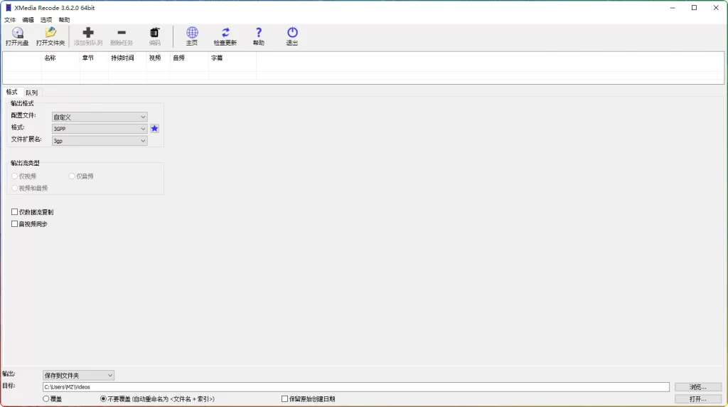Click the 章节 column header
Image resolution: width=728 pixels, height=407 pixels.
tap(94, 58)
